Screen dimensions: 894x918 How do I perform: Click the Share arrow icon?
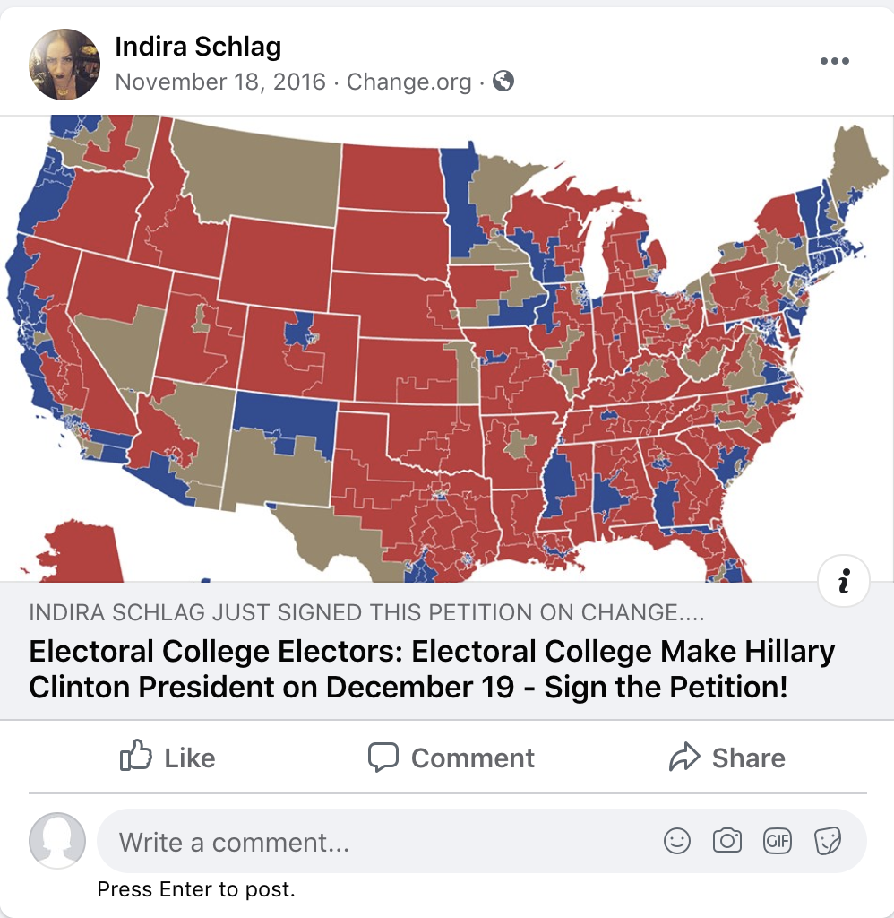tap(683, 758)
